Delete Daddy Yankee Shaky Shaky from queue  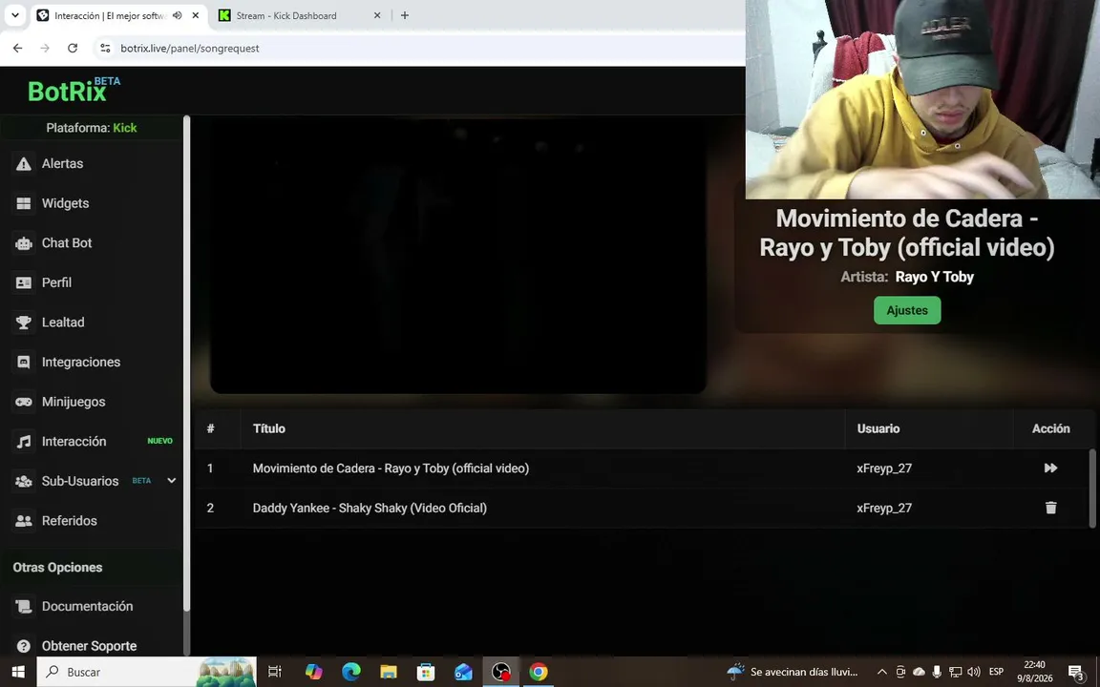click(1050, 508)
